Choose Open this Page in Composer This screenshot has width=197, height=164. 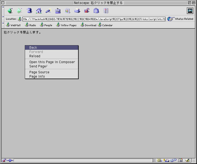coord(52,62)
